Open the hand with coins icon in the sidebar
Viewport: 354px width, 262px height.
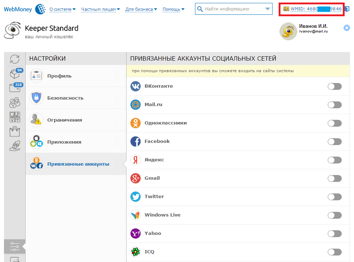[15, 146]
